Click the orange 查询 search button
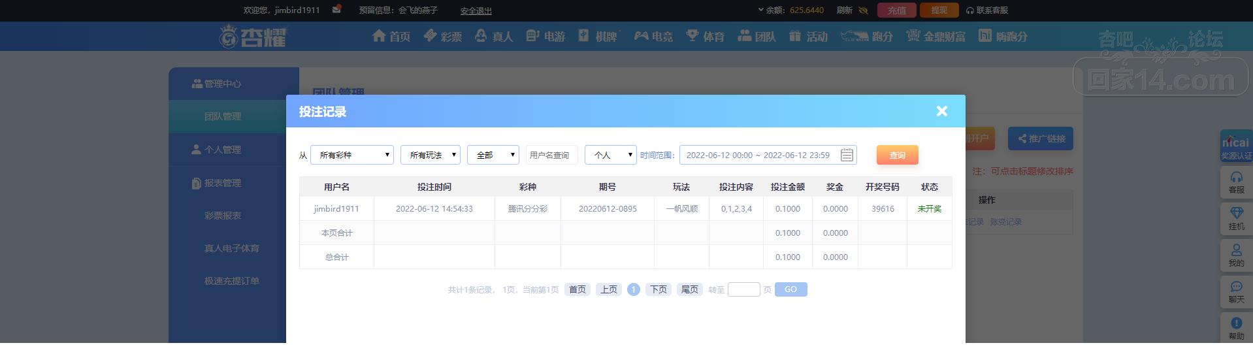Viewport: 1253px width, 358px height. coord(898,155)
